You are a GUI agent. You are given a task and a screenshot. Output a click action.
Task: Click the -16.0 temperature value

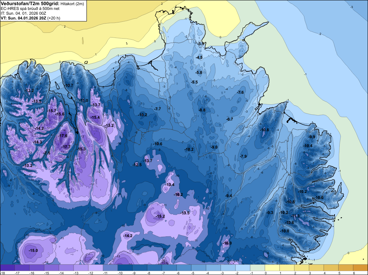[227, 243]
